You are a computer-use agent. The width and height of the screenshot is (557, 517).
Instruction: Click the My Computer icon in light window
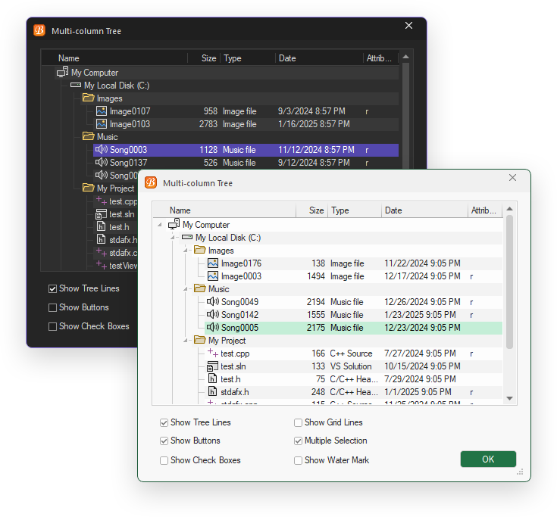point(174,224)
